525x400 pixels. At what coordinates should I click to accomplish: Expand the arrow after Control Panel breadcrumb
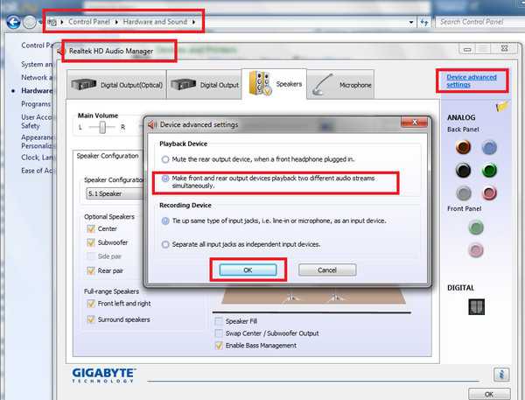point(116,22)
